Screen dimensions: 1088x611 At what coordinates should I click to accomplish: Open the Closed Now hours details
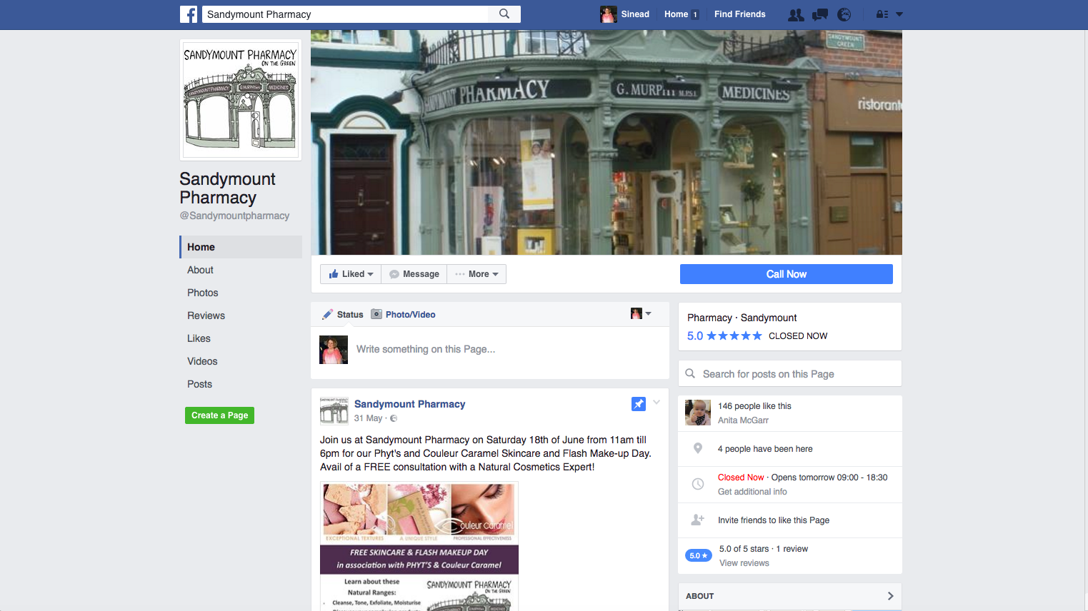(802, 478)
